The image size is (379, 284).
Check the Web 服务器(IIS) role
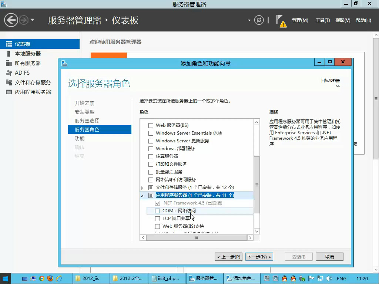click(151, 125)
